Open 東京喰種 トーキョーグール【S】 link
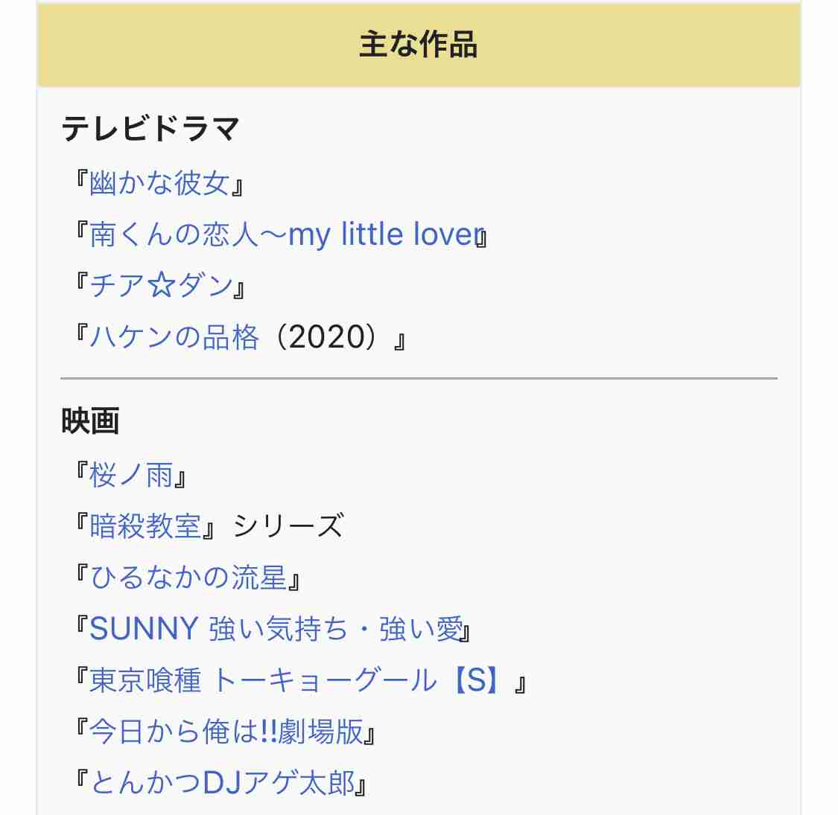Viewport: 838px width, 815px height. click(x=296, y=680)
